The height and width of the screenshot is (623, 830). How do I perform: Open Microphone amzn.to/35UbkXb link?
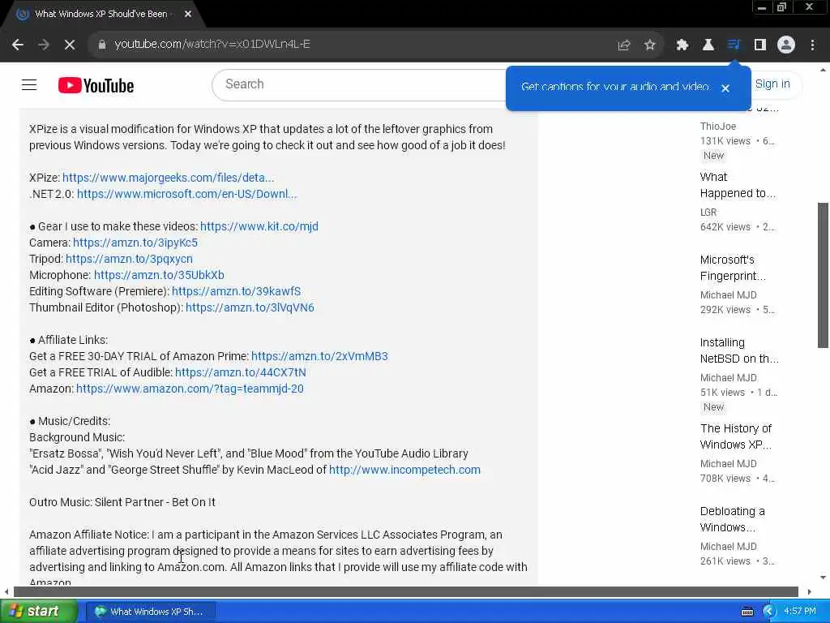pos(159,275)
